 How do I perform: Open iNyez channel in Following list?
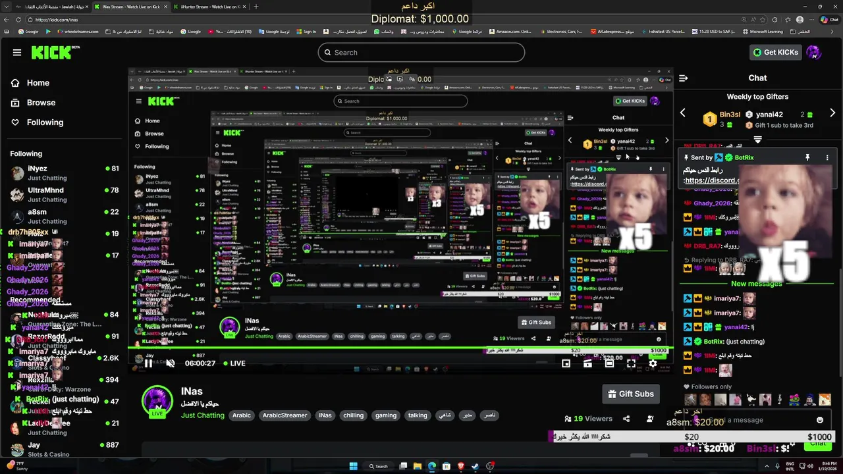64,172
